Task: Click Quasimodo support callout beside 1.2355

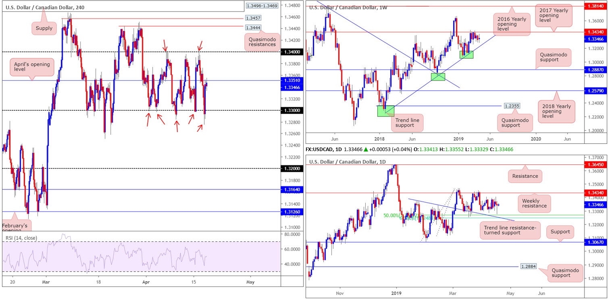Action: (x=514, y=122)
